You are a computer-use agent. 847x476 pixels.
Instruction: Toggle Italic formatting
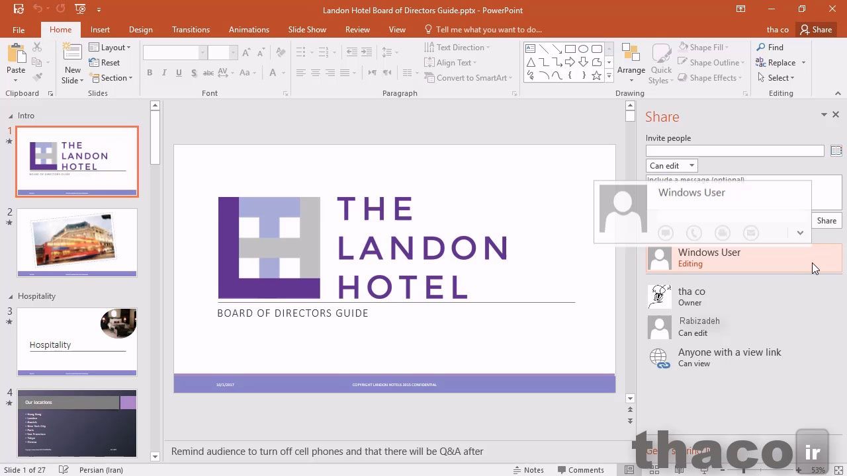tap(164, 73)
